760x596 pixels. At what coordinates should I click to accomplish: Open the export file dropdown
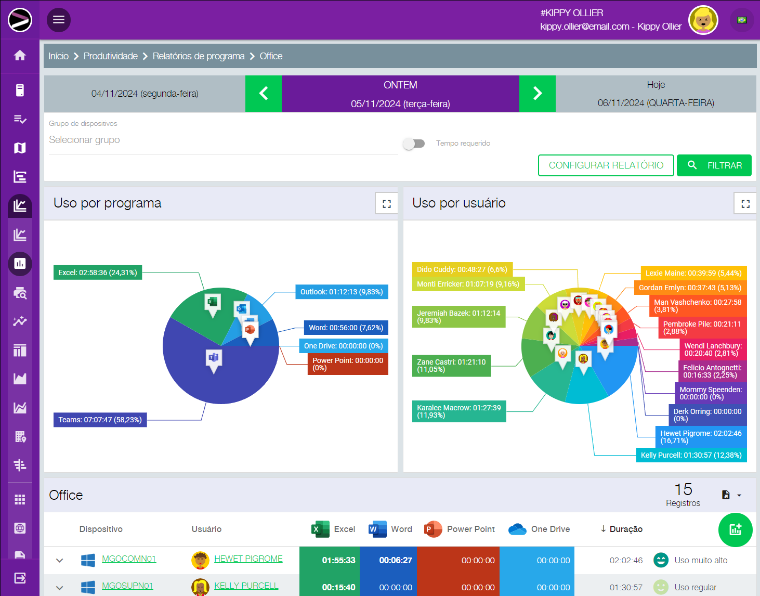coord(731,495)
